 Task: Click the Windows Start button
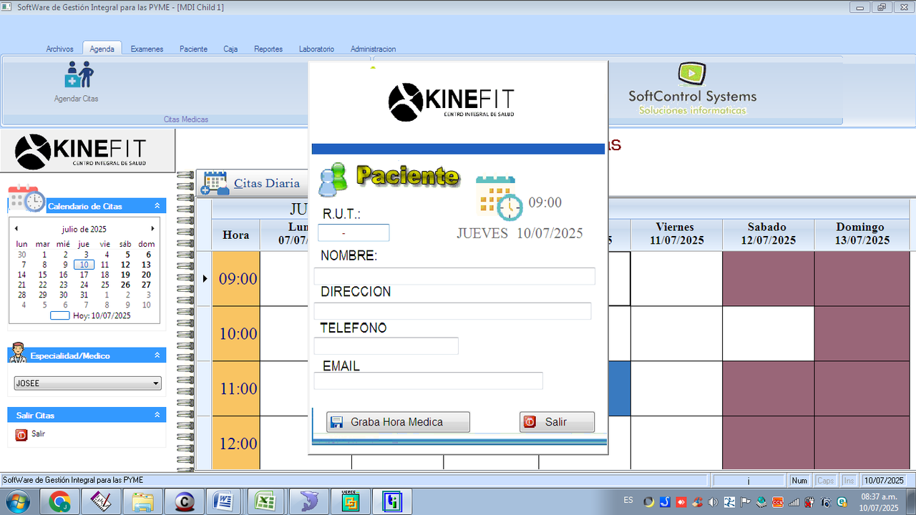[17, 502]
